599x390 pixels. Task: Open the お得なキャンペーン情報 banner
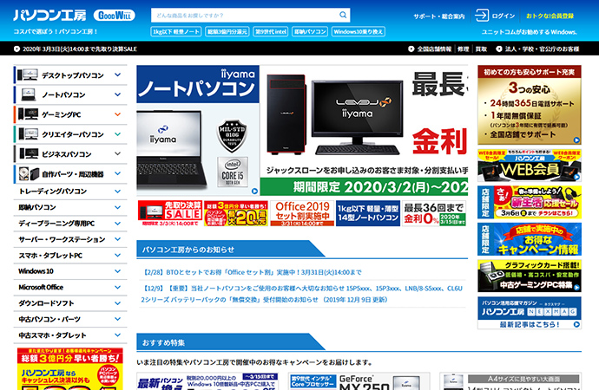click(530, 239)
